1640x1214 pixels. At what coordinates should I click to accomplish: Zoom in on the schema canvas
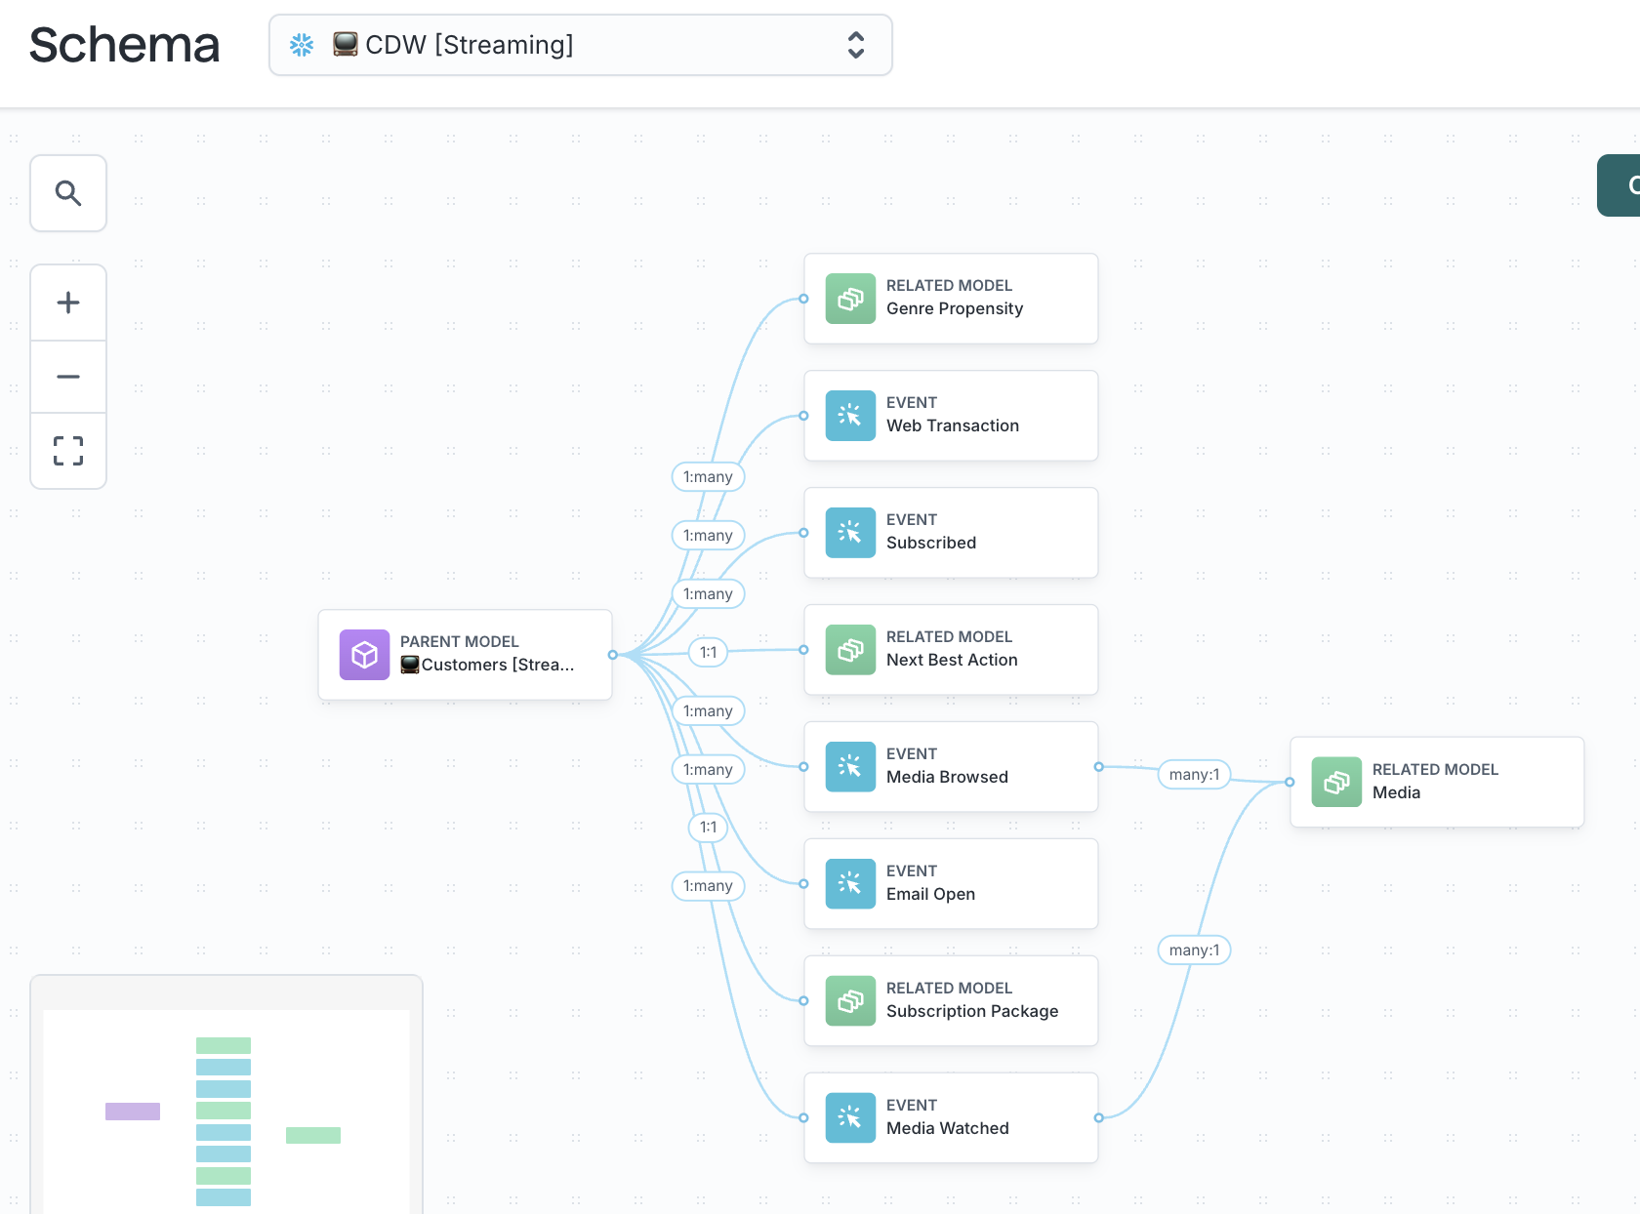click(67, 302)
